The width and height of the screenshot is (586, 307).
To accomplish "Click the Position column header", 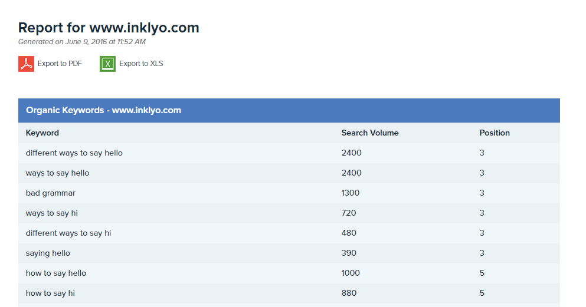I will 495,133.
